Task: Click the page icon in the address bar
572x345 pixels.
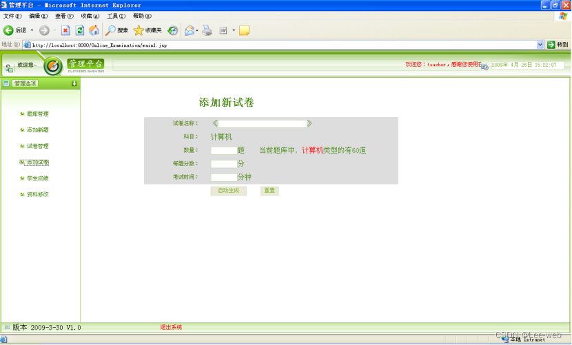Action: [x=27, y=45]
